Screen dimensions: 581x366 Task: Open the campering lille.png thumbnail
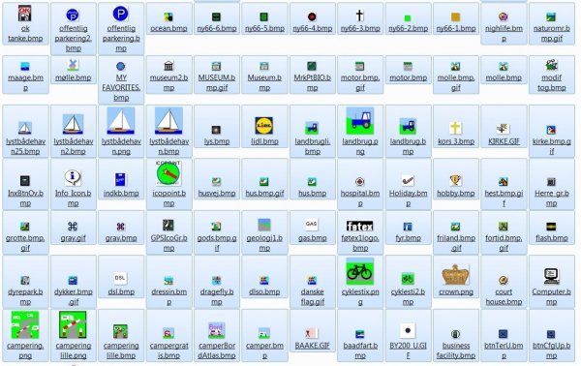(x=73, y=325)
